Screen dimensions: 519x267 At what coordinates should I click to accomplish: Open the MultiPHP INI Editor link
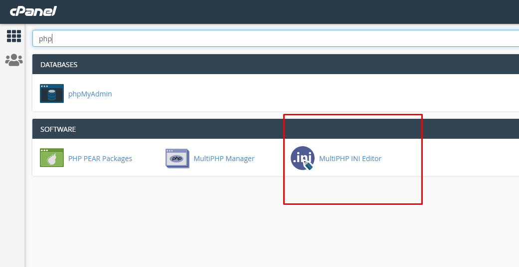(350, 159)
